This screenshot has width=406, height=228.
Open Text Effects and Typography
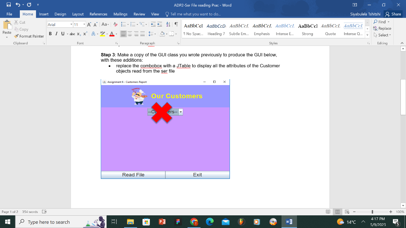(94, 34)
